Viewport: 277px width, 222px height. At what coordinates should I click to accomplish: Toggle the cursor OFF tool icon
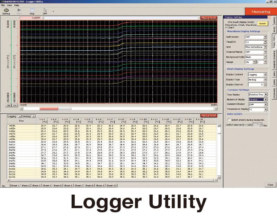click(x=45, y=11)
